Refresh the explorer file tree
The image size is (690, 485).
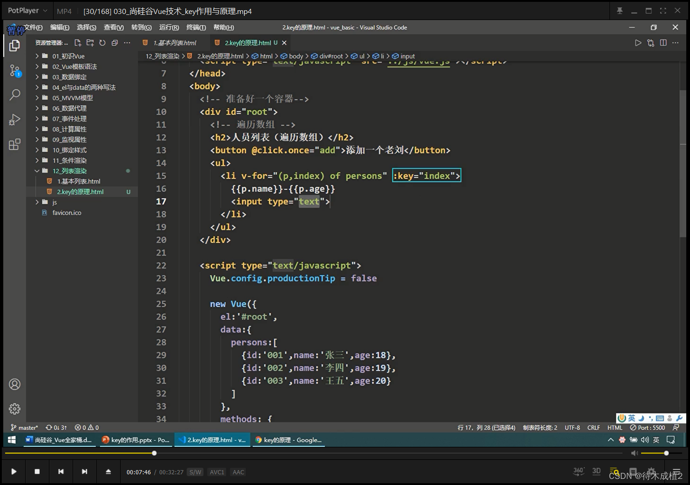[x=102, y=43]
